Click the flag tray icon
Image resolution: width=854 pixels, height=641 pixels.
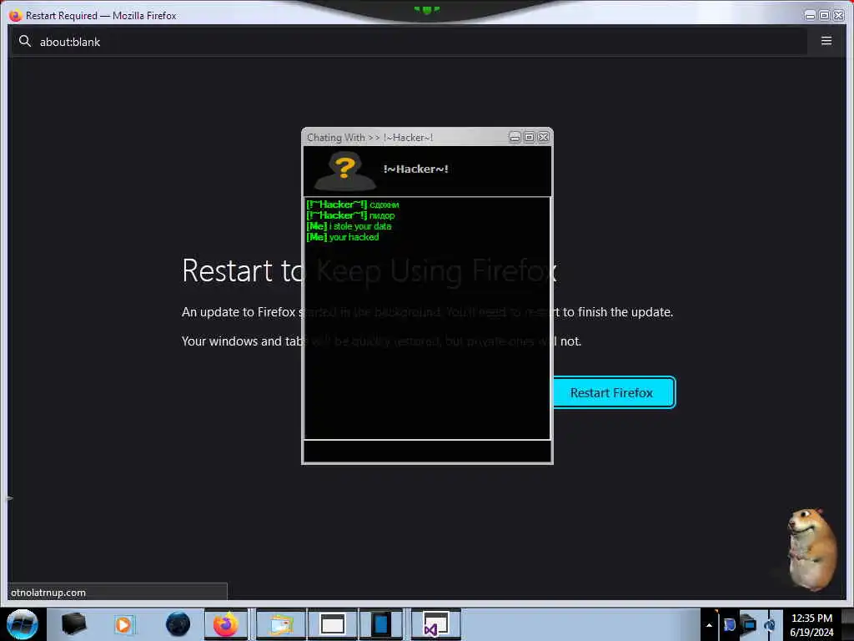pos(729,624)
